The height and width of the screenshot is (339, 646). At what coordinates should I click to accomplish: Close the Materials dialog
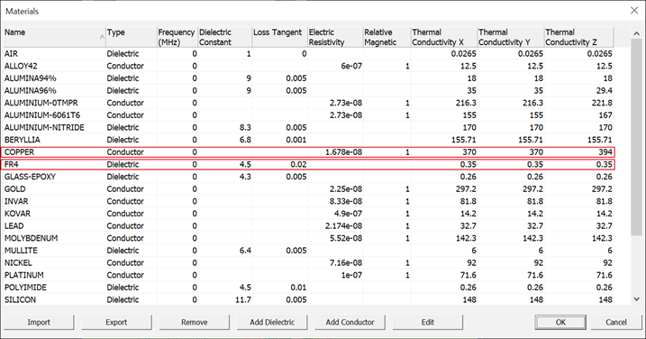pos(634,11)
